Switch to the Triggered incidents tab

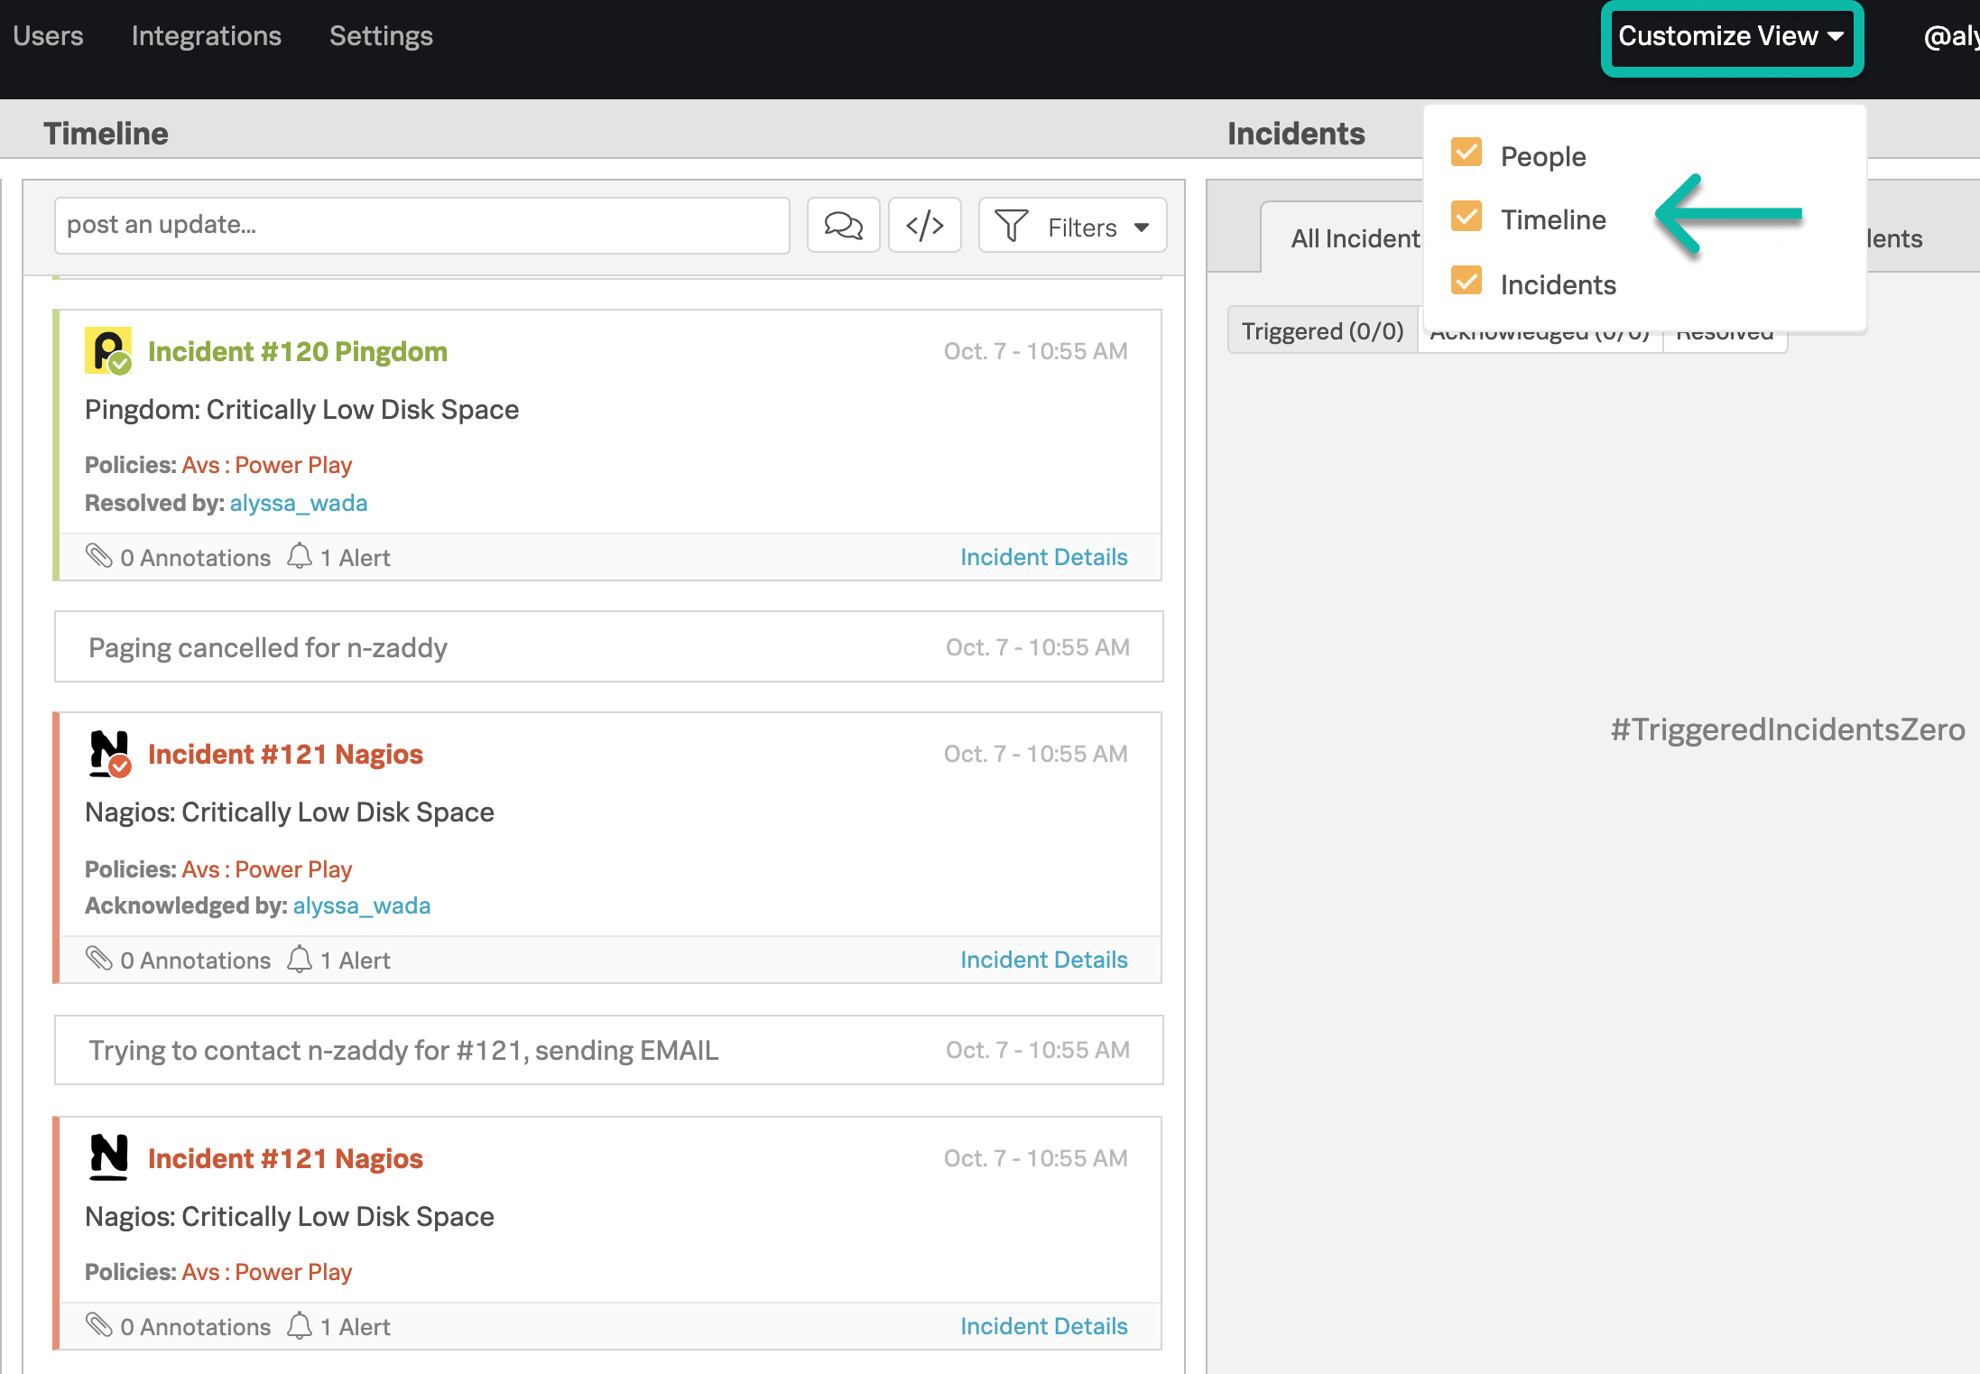pyautogui.click(x=1322, y=330)
